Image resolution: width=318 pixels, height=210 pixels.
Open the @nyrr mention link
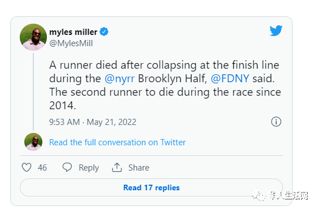click(x=120, y=78)
